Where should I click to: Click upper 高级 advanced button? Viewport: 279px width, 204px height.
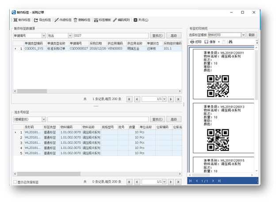(174, 35)
